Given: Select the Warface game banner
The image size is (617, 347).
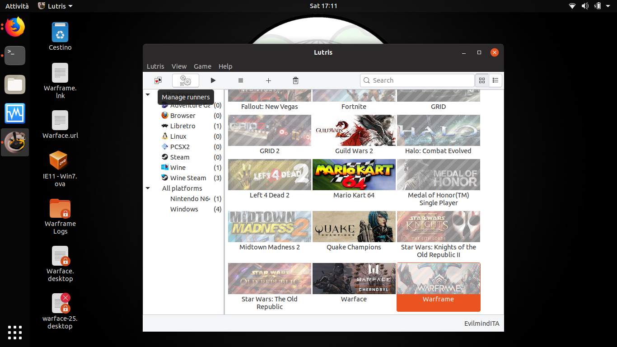Looking at the screenshot, I should [x=354, y=278].
